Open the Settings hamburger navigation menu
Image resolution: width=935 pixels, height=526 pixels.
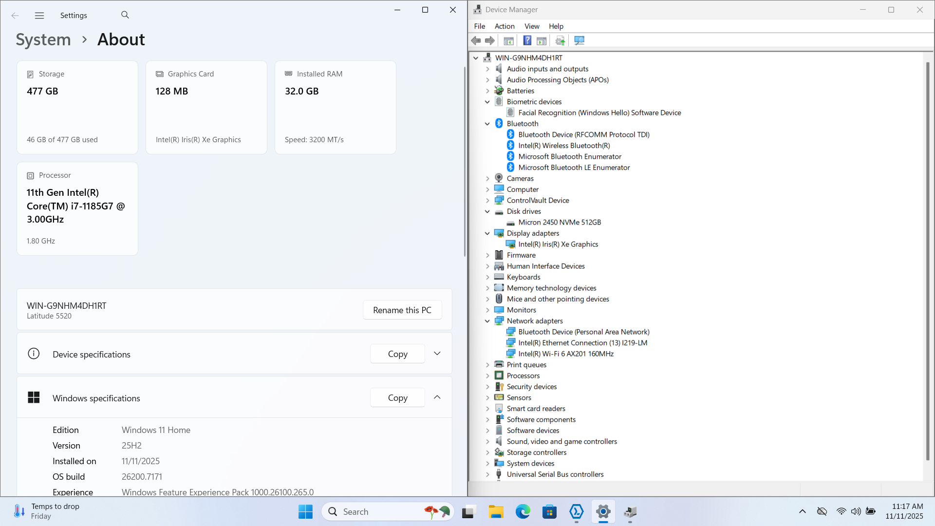(x=39, y=16)
